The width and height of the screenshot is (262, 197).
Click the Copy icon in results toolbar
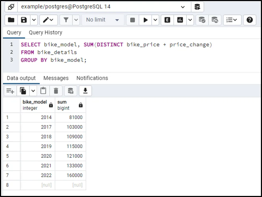pos(23,91)
